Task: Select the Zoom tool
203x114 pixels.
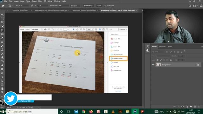Action: 2,92
